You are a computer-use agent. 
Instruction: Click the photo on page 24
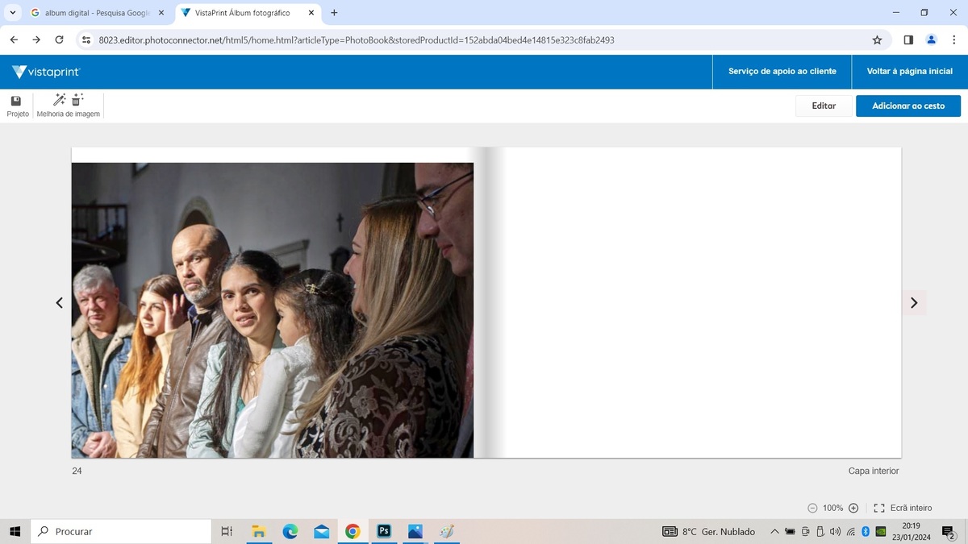pyautogui.click(x=273, y=310)
